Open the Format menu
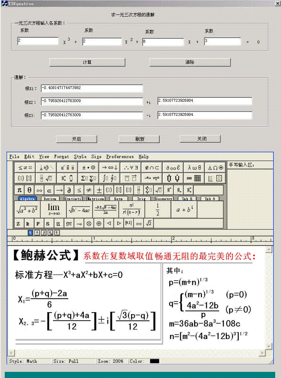 click(61, 157)
